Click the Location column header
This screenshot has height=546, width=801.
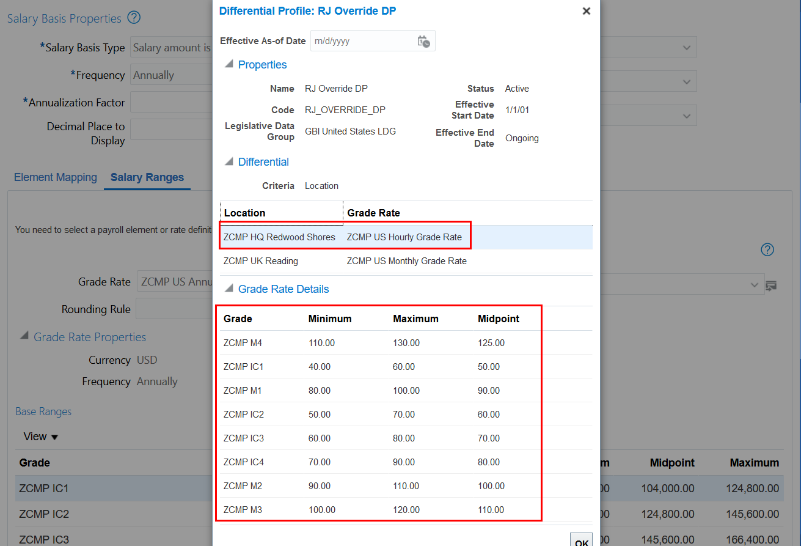[x=244, y=213]
